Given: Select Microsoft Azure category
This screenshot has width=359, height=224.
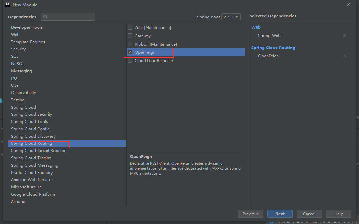Looking at the screenshot, I should 67,187.
